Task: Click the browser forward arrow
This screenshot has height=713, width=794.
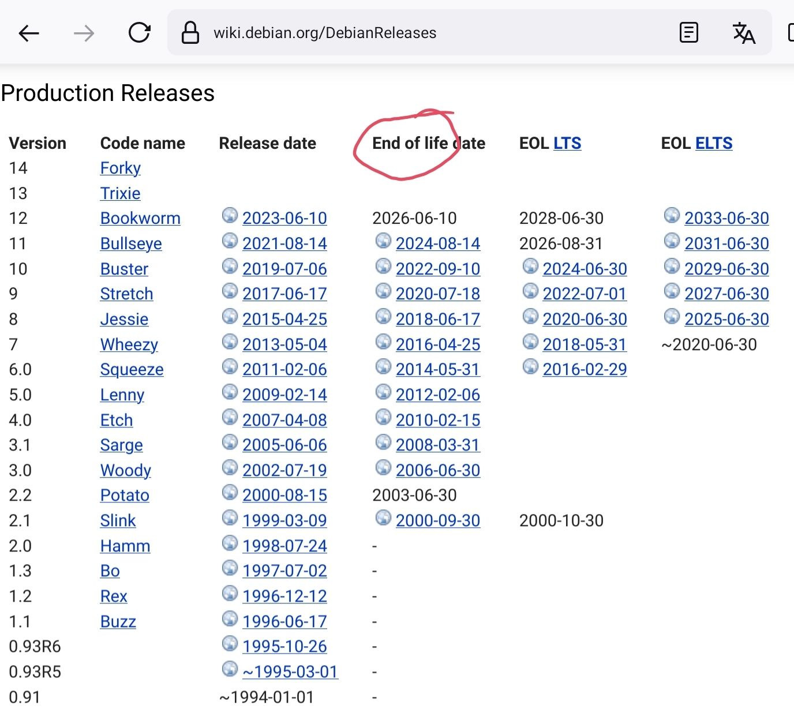Action: pyautogui.click(x=84, y=33)
